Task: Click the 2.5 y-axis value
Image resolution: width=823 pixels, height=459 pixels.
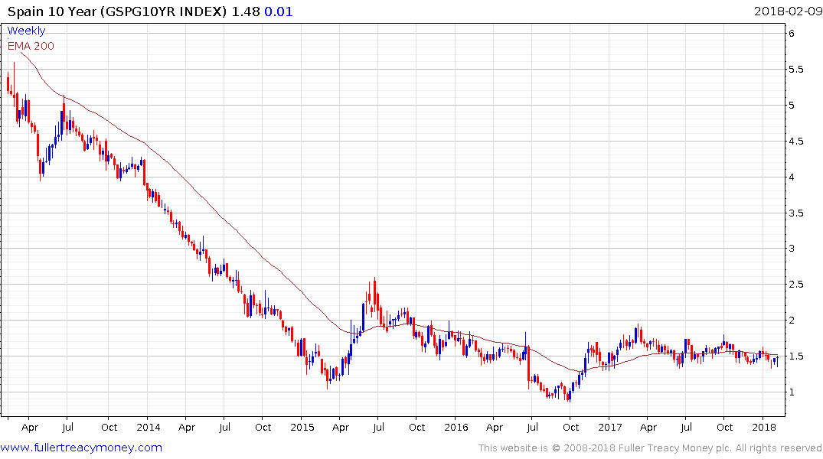Action: tap(795, 285)
